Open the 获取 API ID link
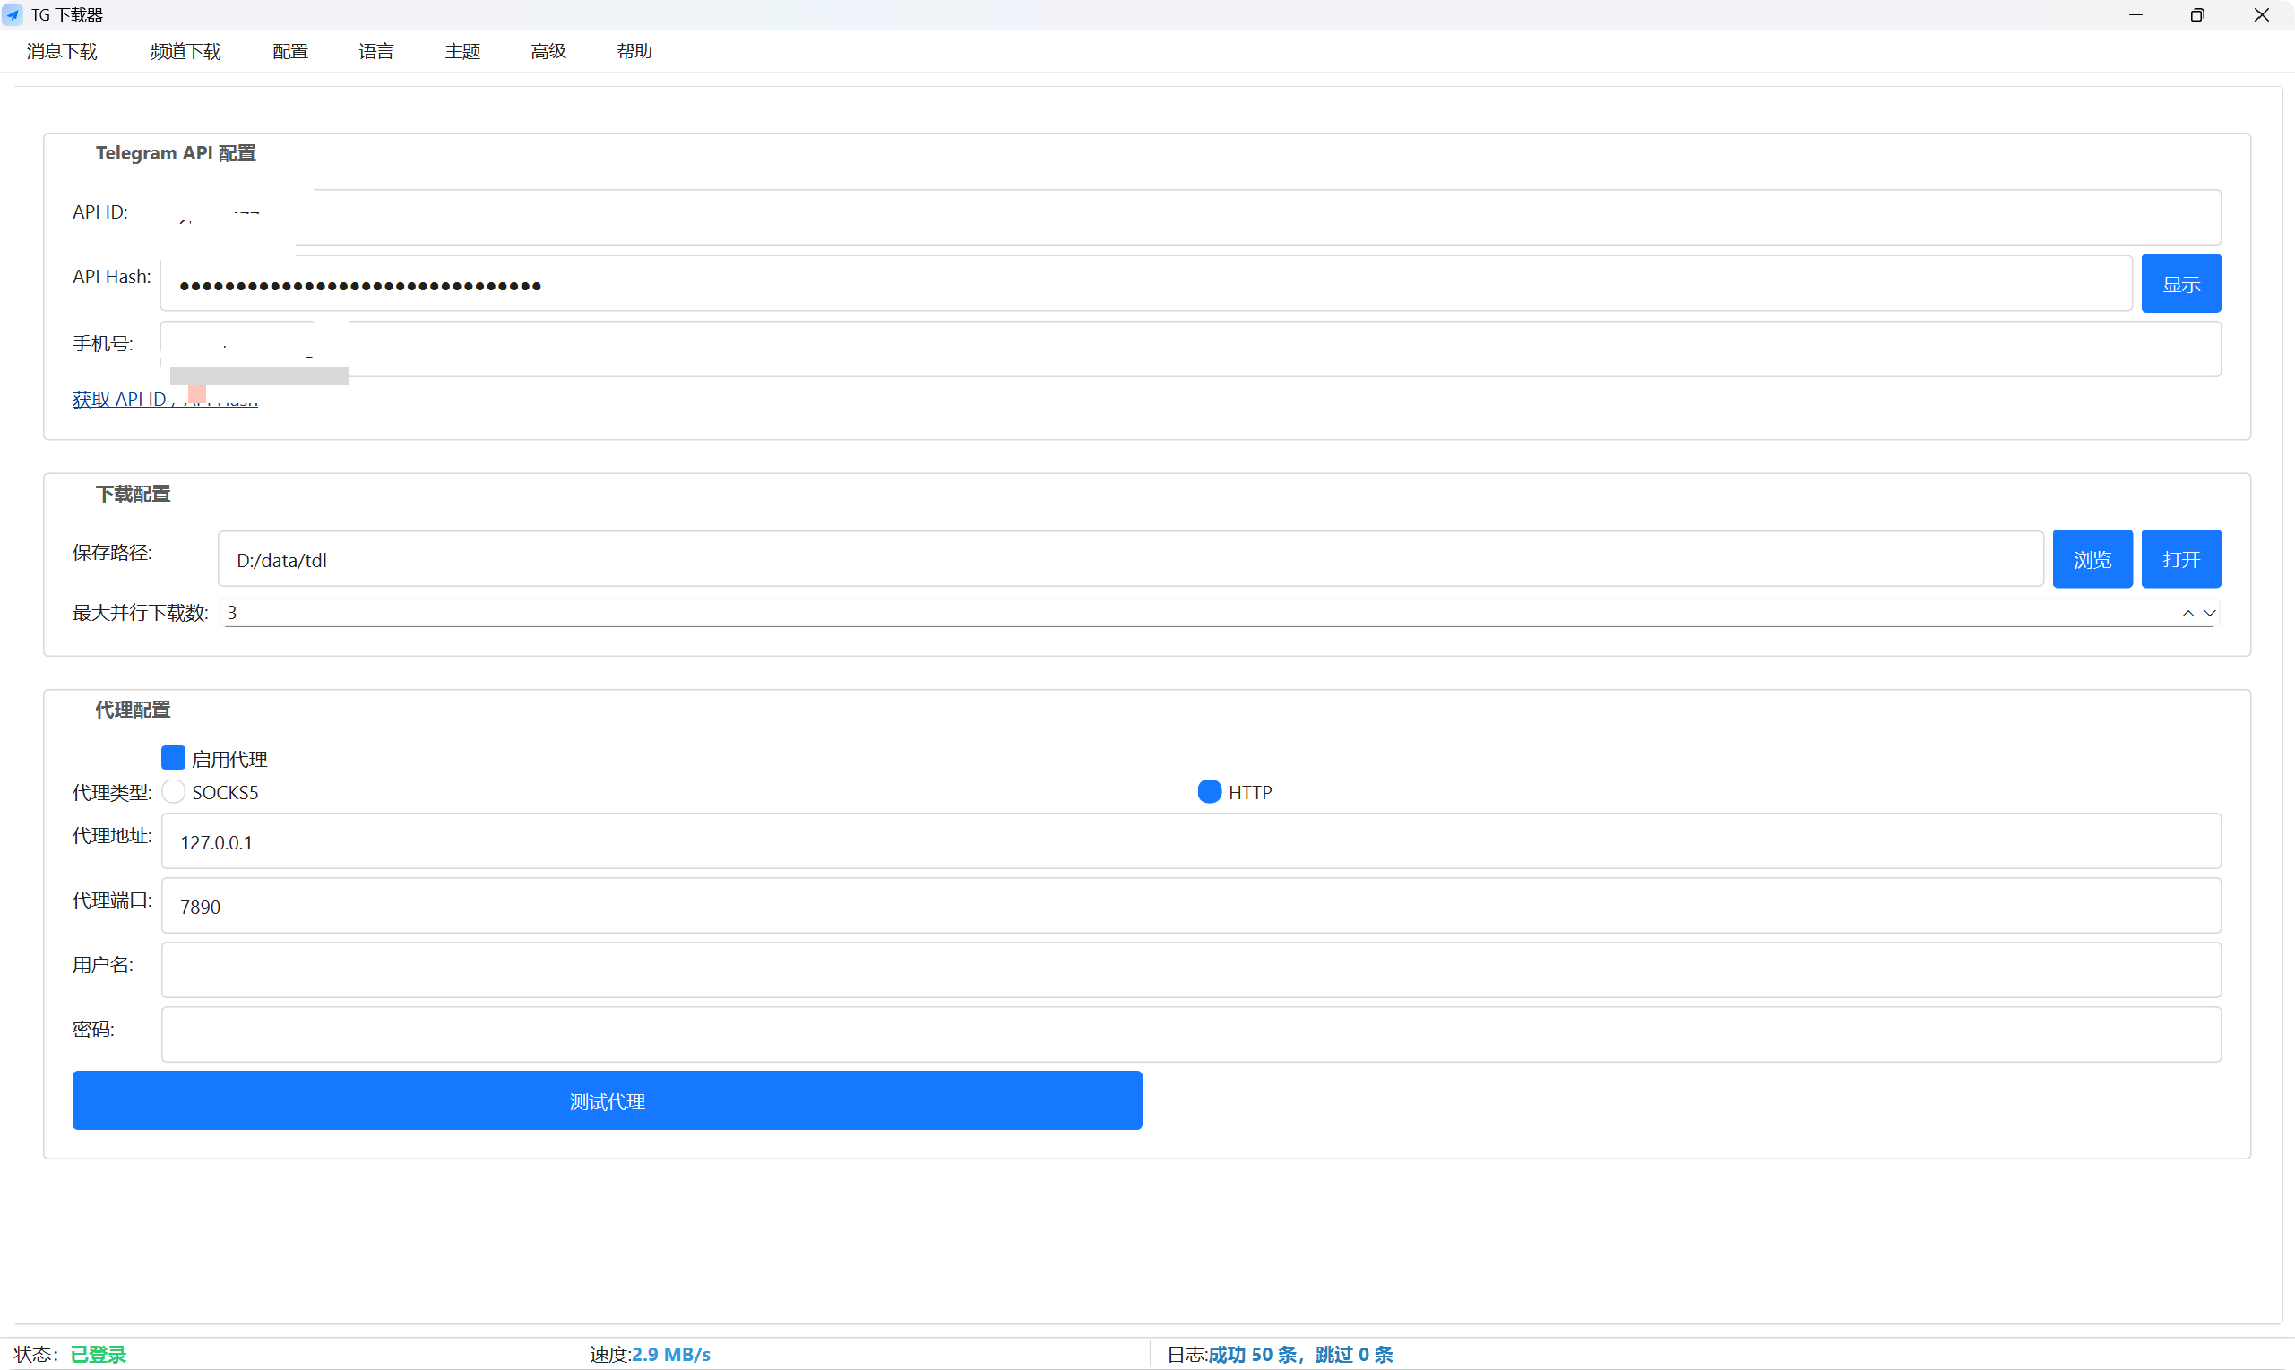Viewport: 2295px width, 1370px height. [x=120, y=400]
